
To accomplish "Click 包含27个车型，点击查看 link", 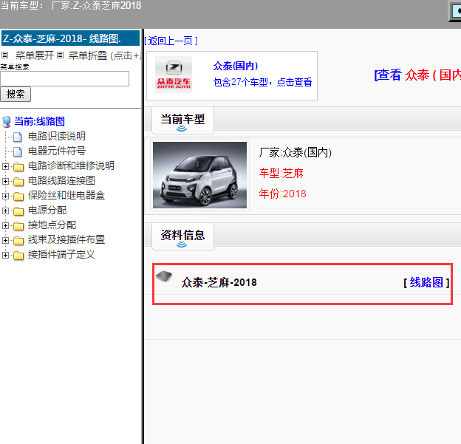I will pos(262,82).
